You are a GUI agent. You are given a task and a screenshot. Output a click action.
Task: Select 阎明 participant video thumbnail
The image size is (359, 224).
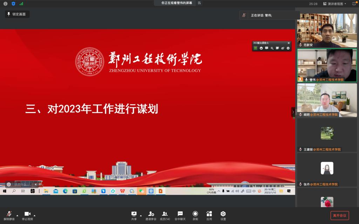327,100
